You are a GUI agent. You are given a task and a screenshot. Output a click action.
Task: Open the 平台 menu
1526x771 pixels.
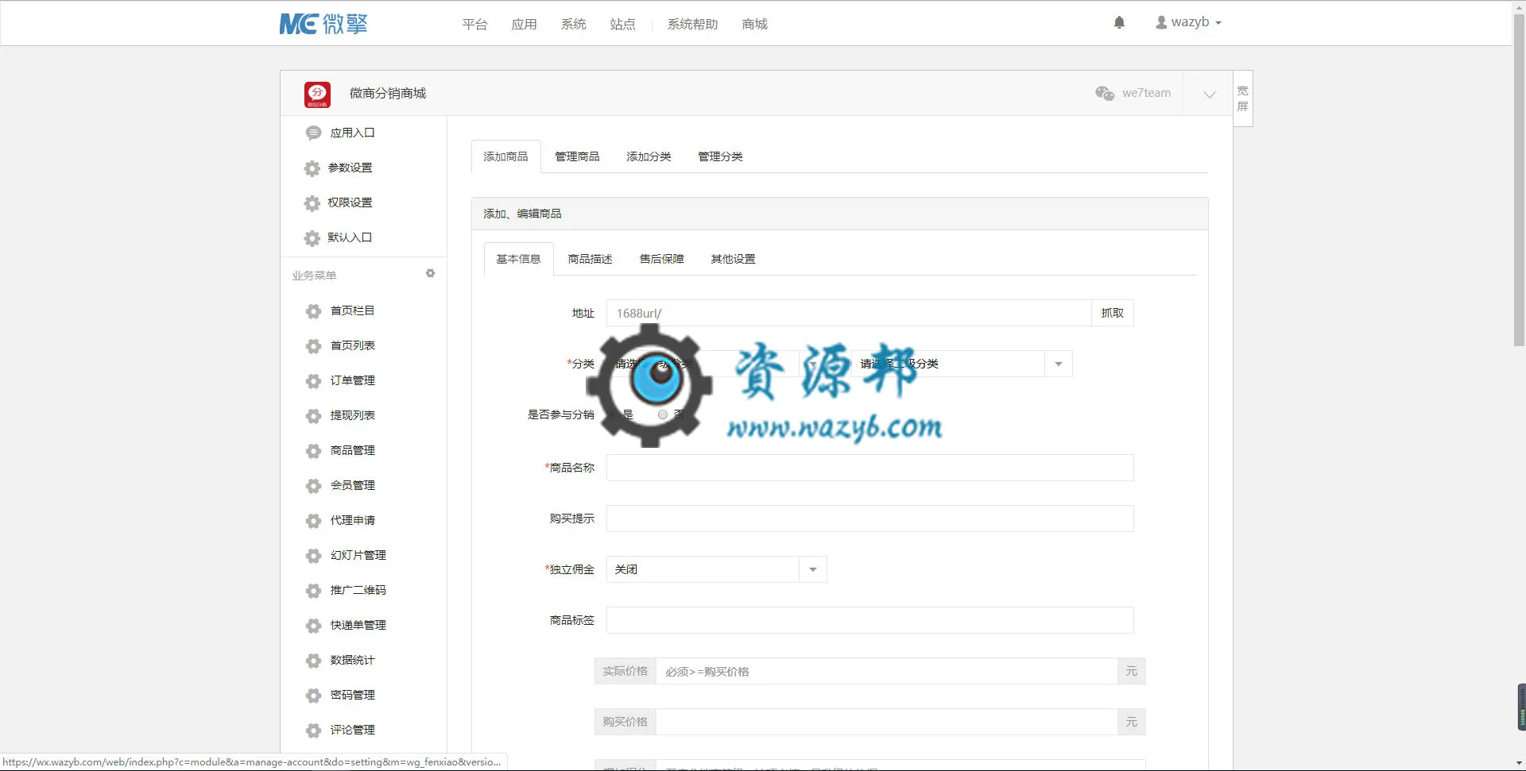(x=474, y=25)
